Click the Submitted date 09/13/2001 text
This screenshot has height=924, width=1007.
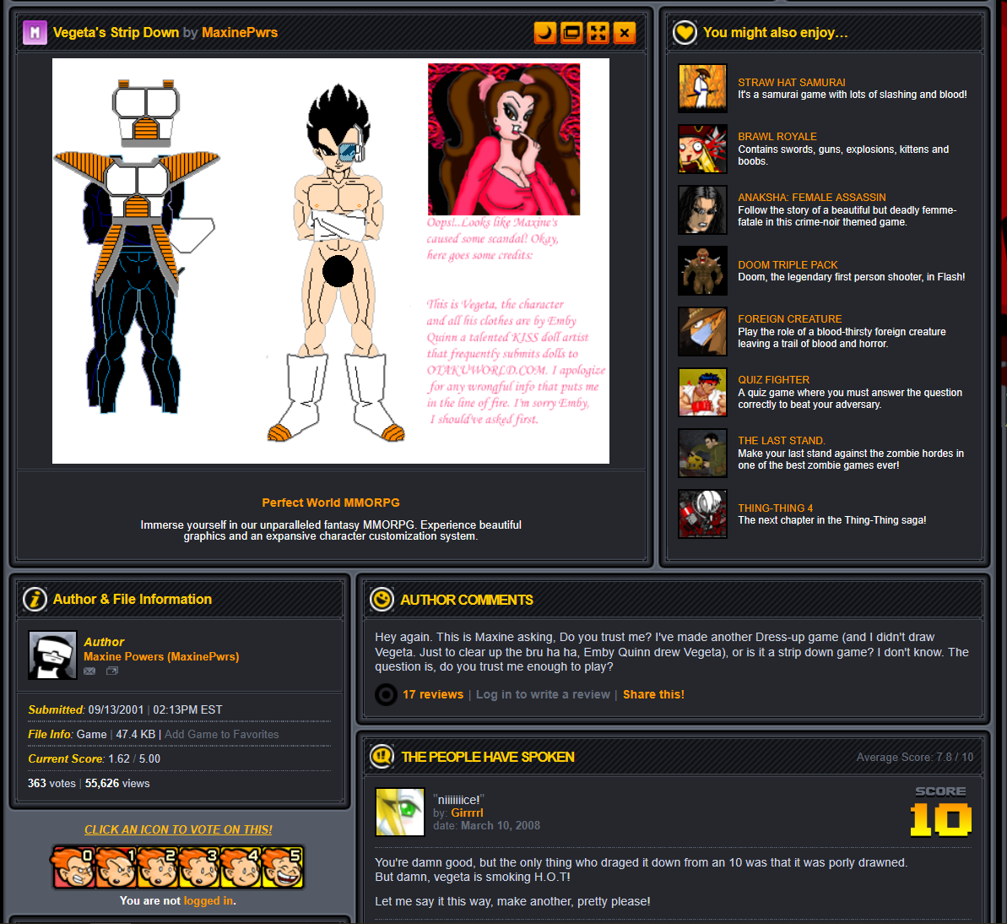click(x=116, y=709)
